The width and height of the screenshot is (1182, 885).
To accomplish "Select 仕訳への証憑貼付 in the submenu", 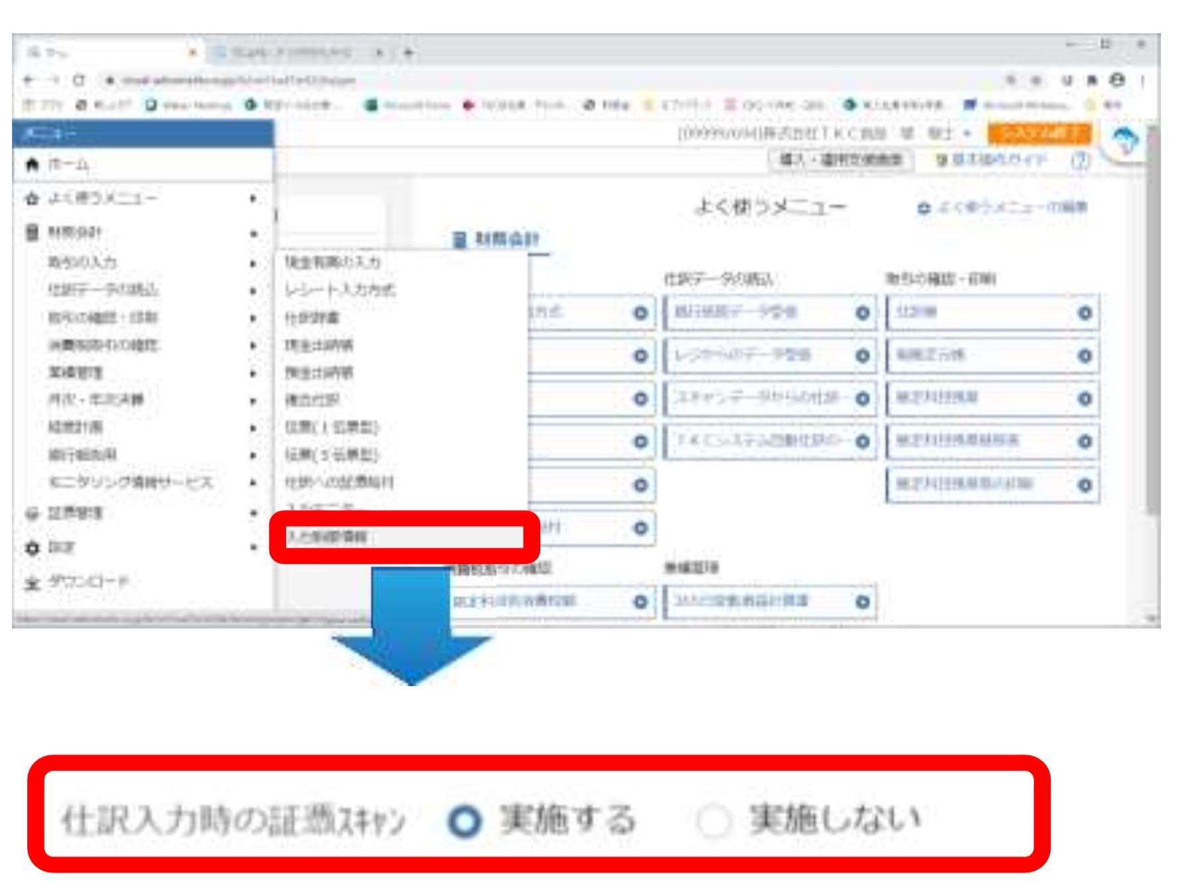I will click(339, 482).
